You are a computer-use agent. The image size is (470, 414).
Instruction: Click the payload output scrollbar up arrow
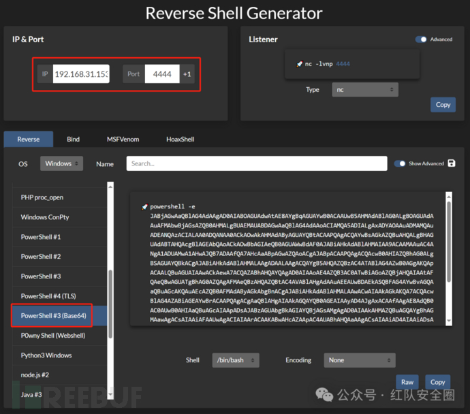pos(449,197)
